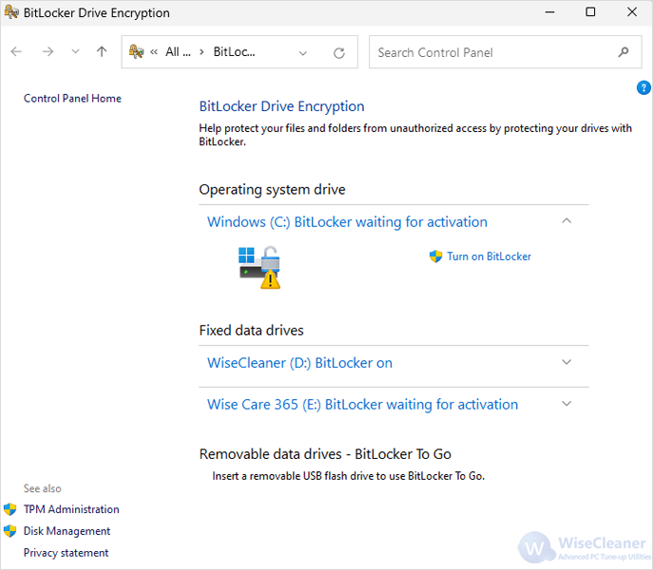Viewport: 653px width, 570px height.
Task: Minimize the BitLocker Drive Encryption window
Action: (x=549, y=12)
